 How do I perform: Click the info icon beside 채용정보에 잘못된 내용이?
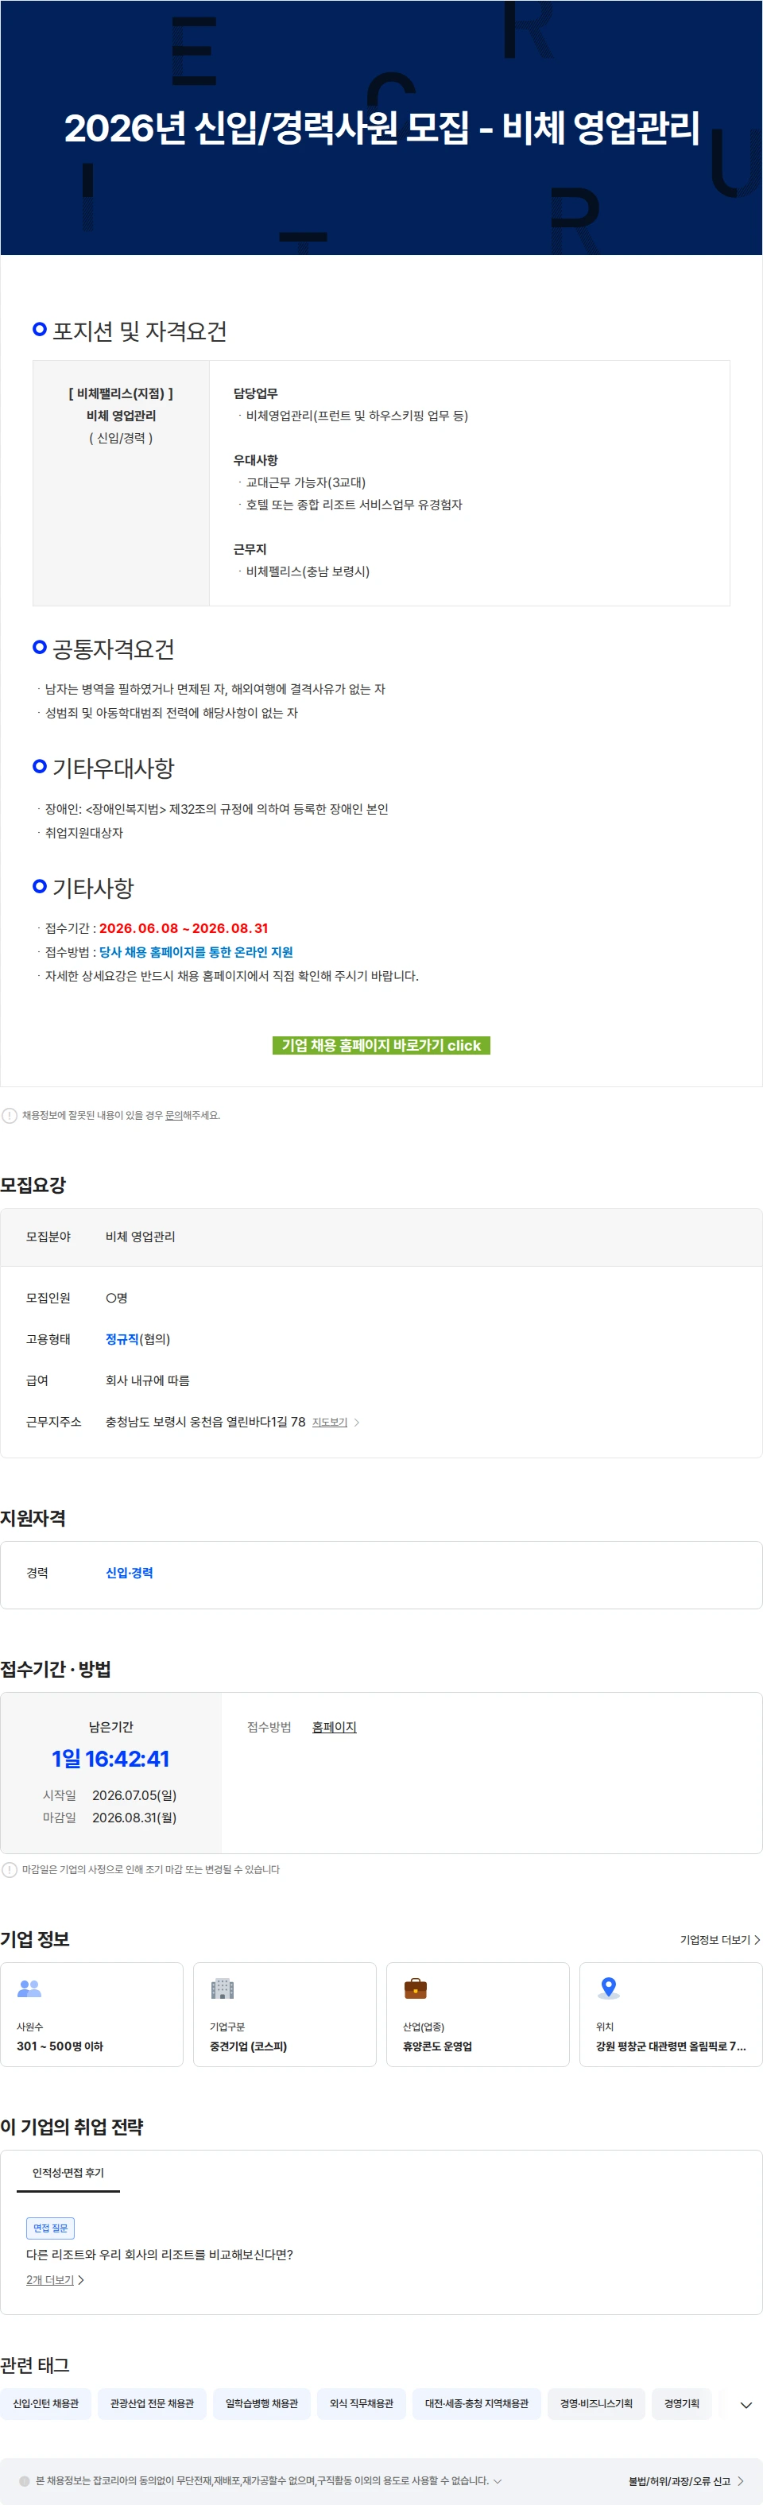[10, 1115]
